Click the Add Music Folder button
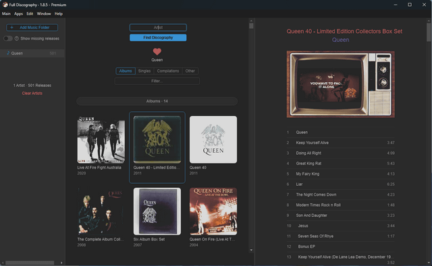Image resolution: width=432 pixels, height=266 pixels. tap(32, 28)
